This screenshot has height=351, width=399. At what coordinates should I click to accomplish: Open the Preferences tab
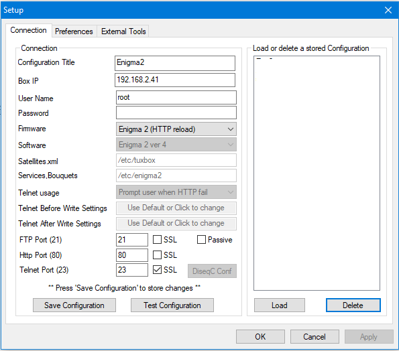pos(74,31)
